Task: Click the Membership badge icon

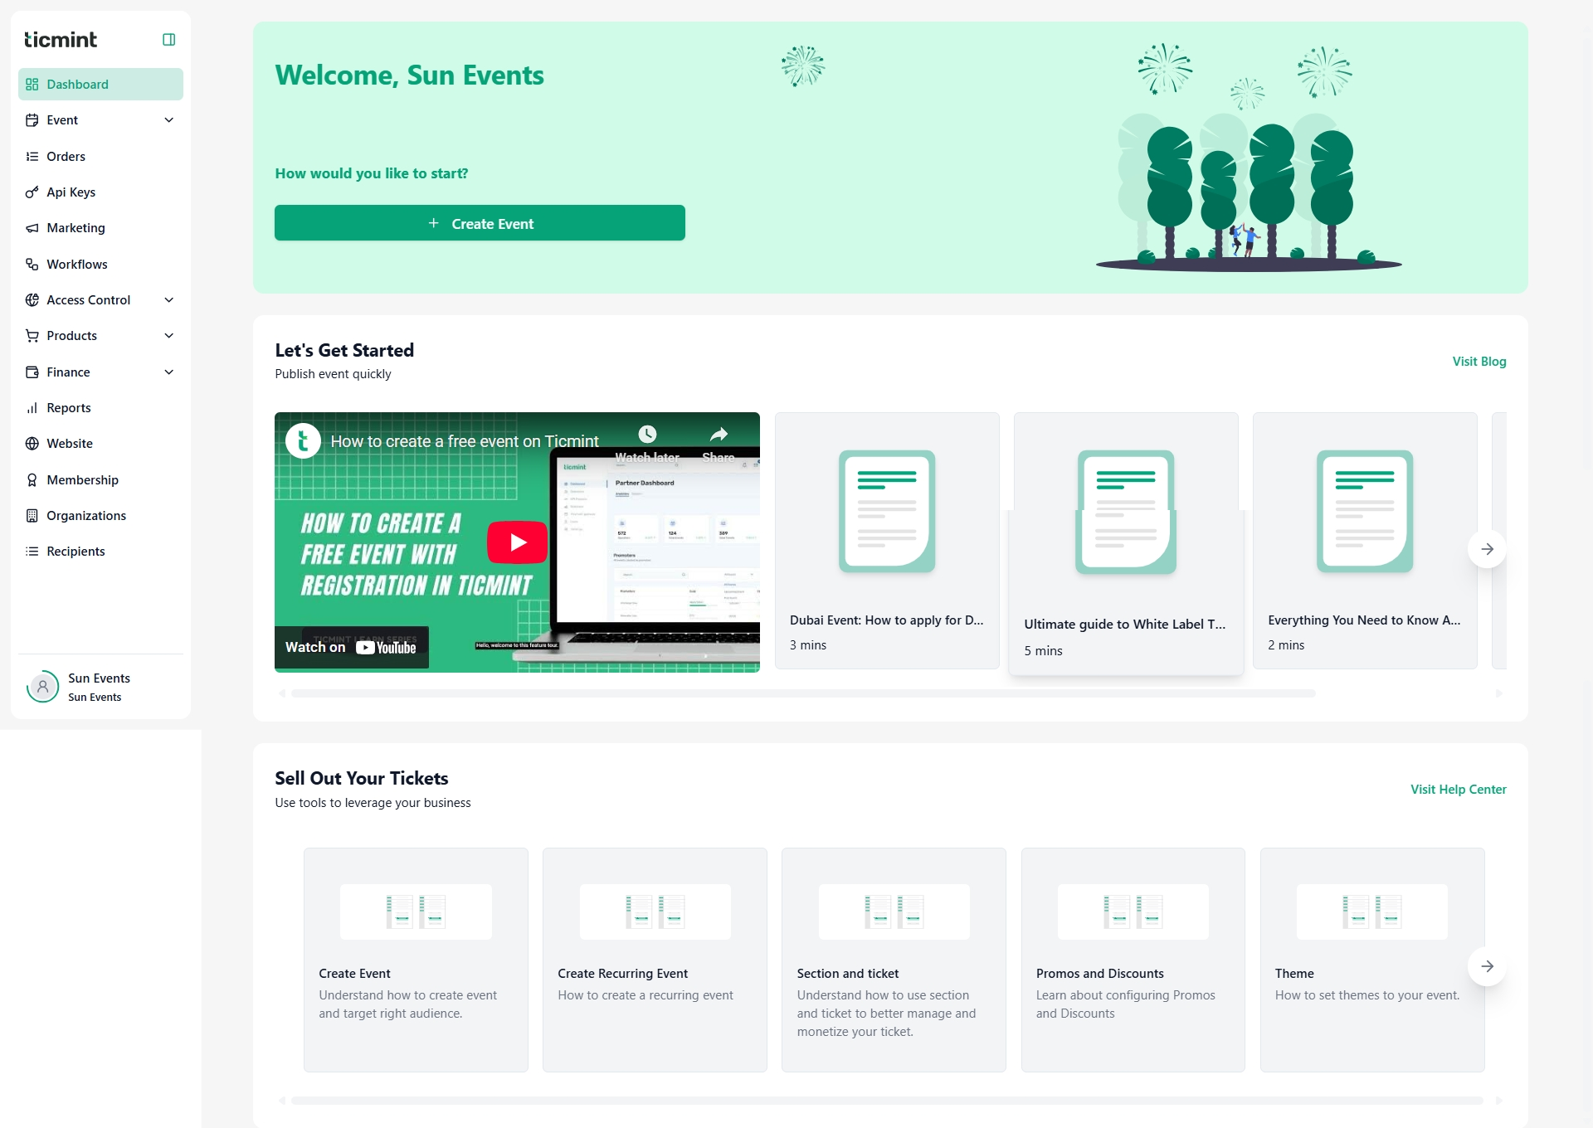Action: [x=32, y=480]
